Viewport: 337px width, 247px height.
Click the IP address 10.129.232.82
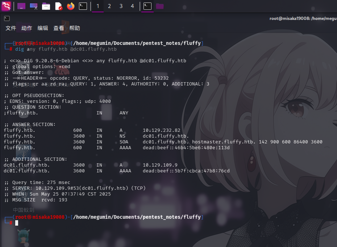coord(161,130)
